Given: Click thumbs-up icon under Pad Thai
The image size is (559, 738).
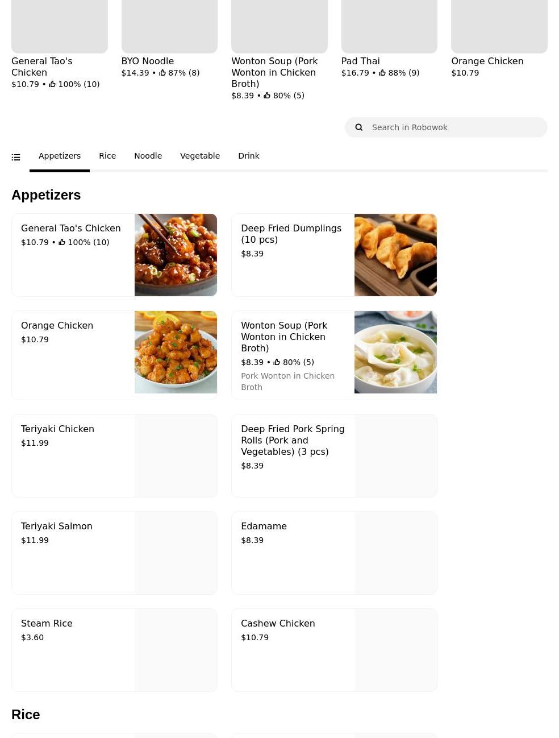Looking at the screenshot, I should (x=382, y=73).
